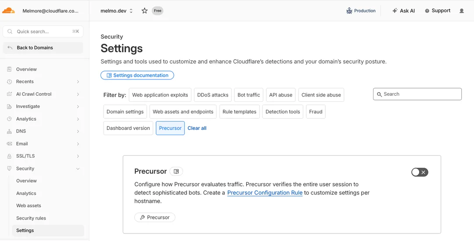Click the AI Crawl Control icon
This screenshot has height=241, width=474.
pyautogui.click(x=9, y=94)
